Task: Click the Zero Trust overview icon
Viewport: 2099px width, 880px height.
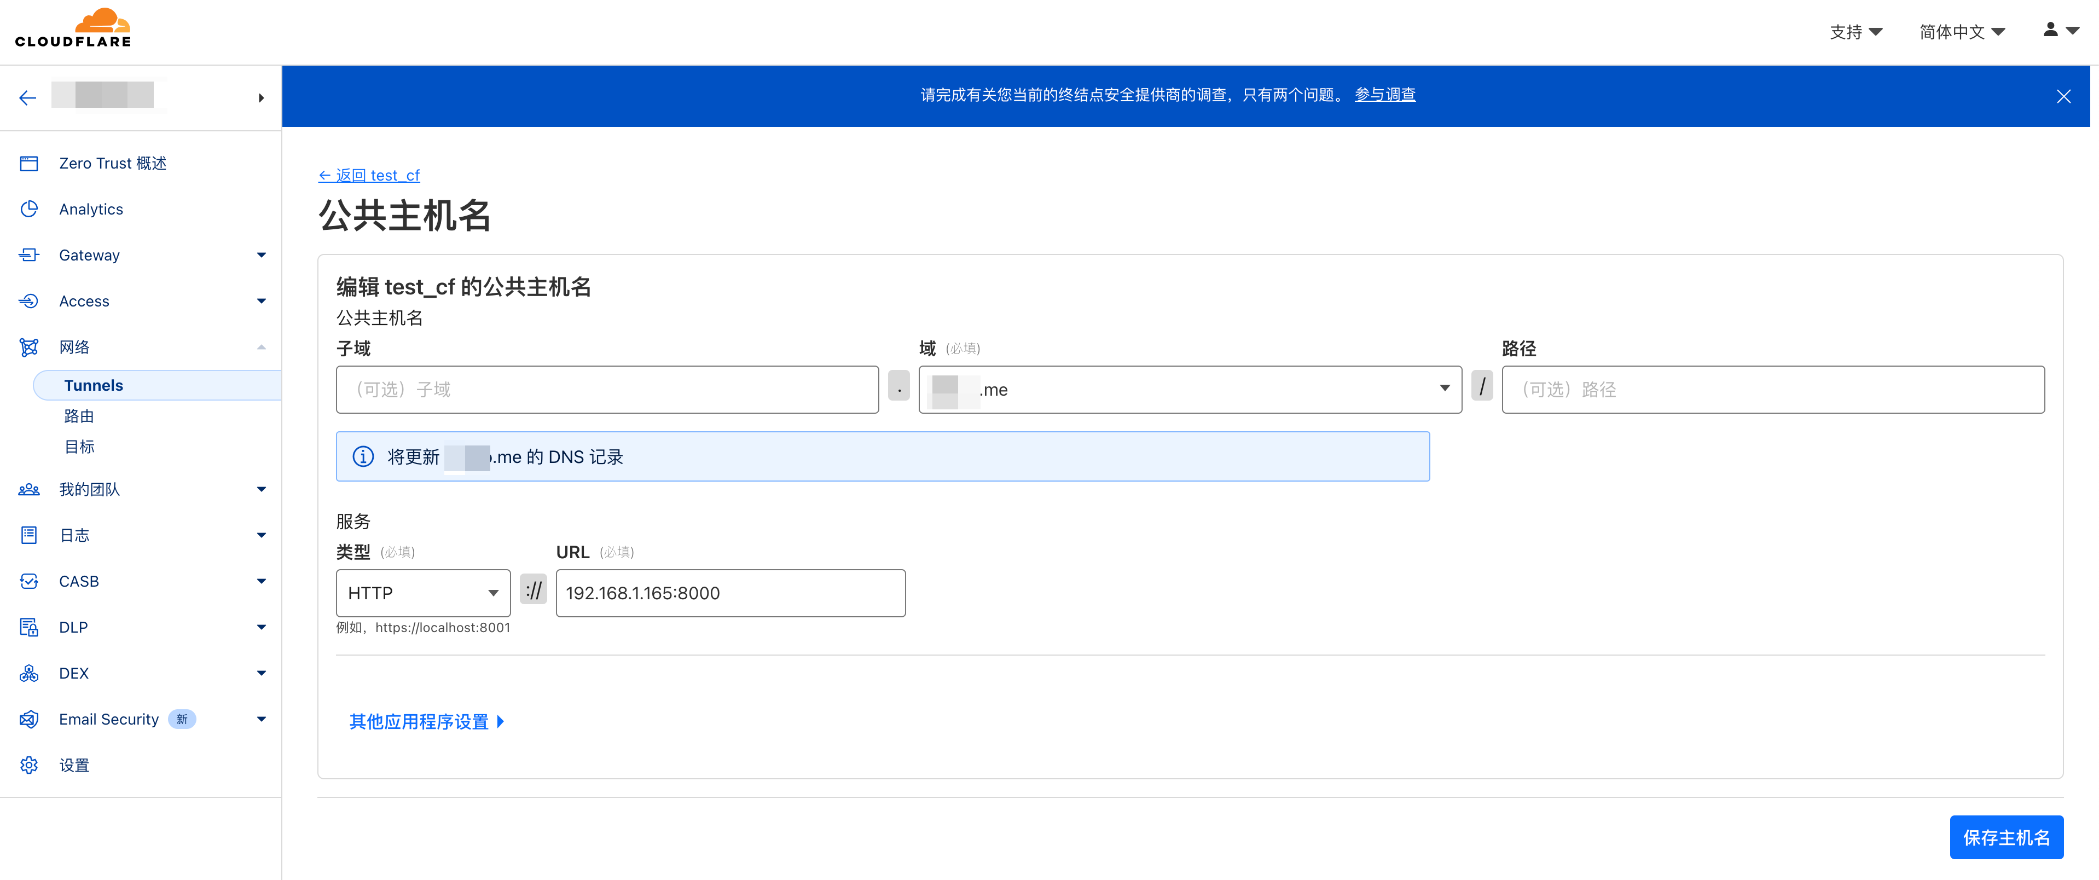Action: click(30, 164)
